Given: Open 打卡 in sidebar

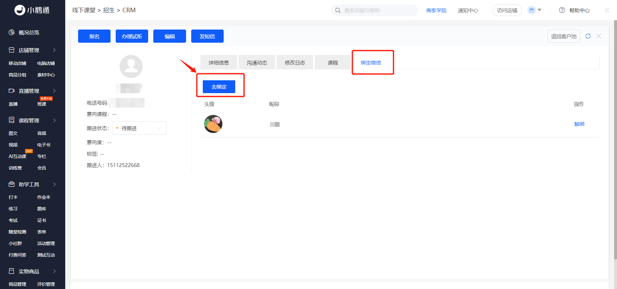Looking at the screenshot, I should 13,197.
